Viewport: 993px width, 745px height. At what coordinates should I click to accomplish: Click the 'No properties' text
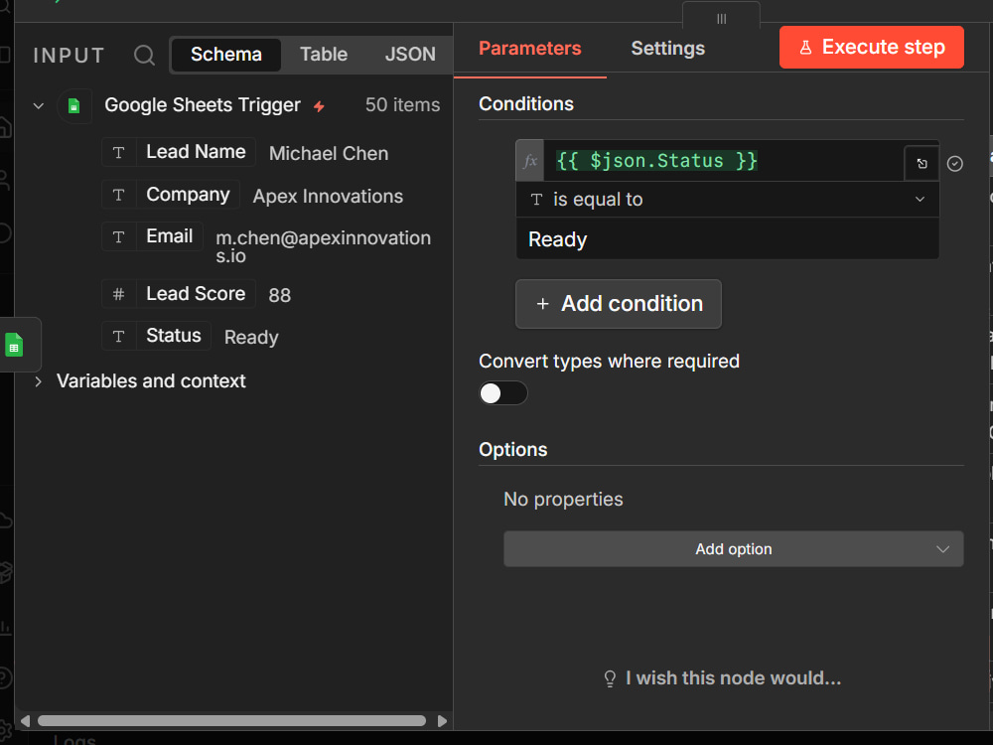pos(563,500)
